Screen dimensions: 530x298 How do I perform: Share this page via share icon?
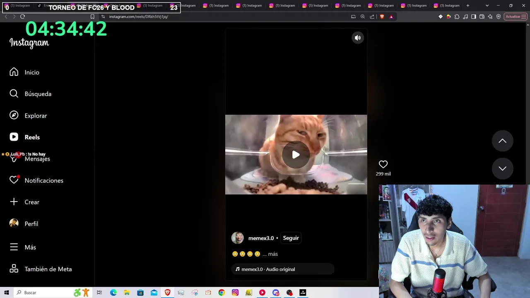point(372,17)
